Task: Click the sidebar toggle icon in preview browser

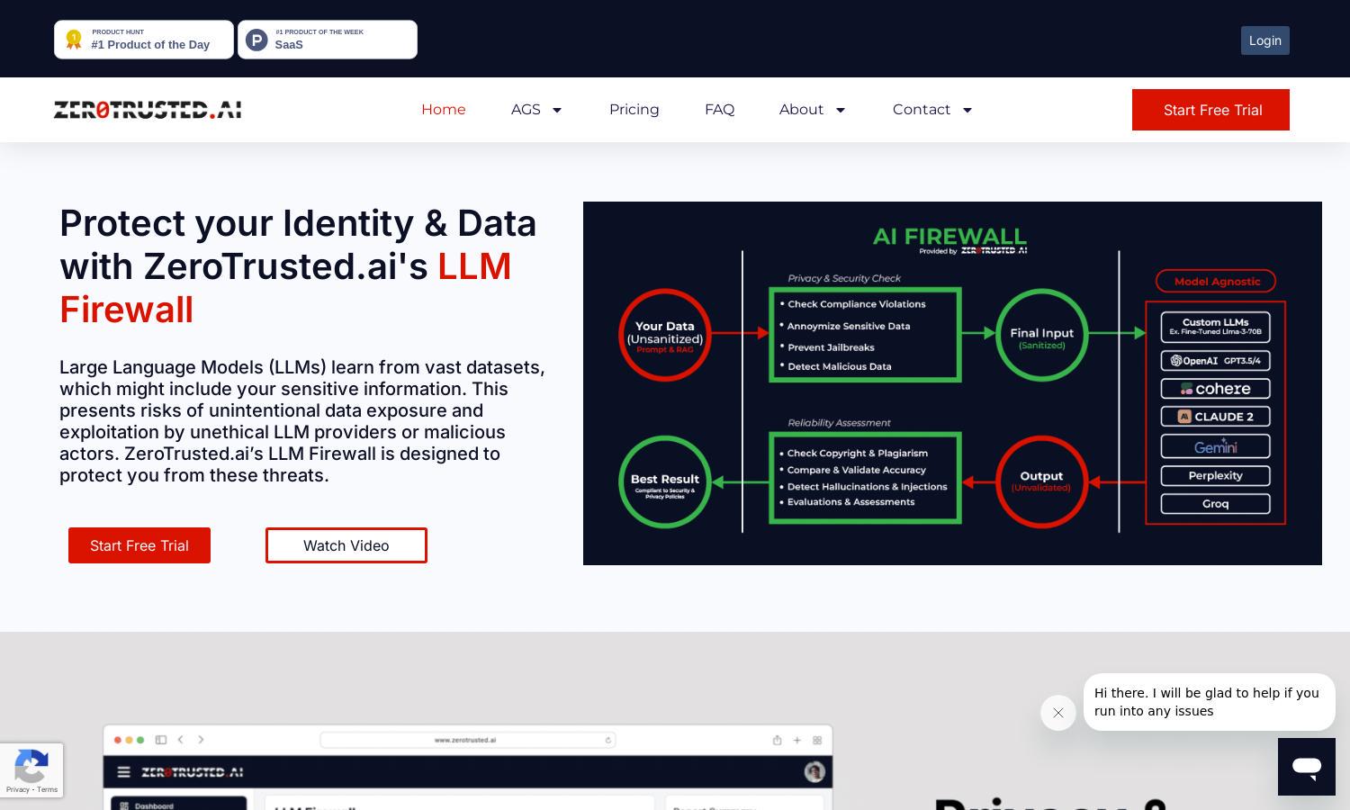Action: 161,740
